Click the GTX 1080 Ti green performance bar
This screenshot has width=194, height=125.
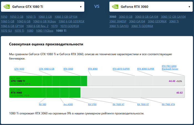pyautogui.click(x=48, y=81)
